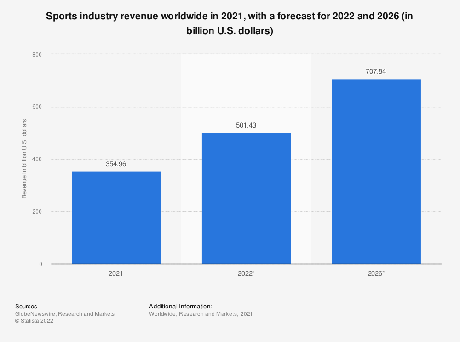Click the Additional Information heading

pyautogui.click(x=180, y=306)
